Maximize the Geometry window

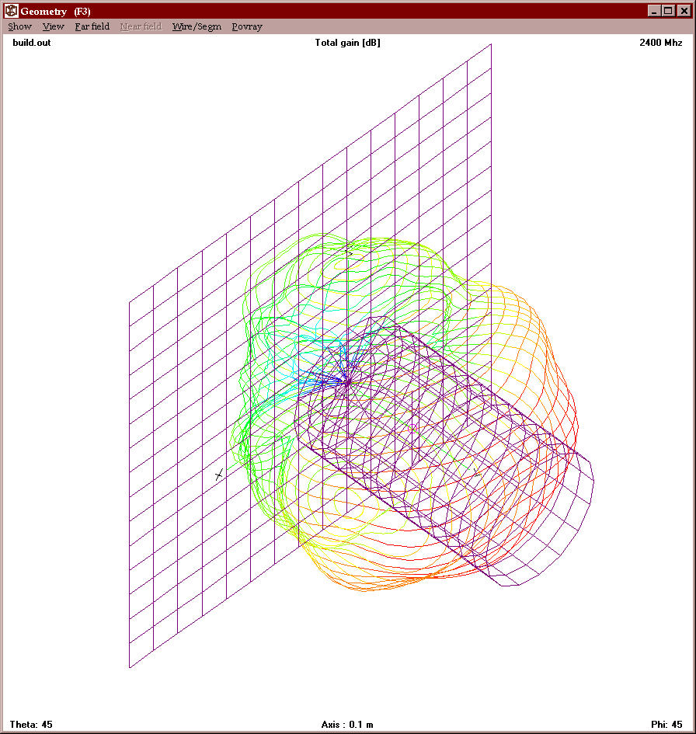668,11
